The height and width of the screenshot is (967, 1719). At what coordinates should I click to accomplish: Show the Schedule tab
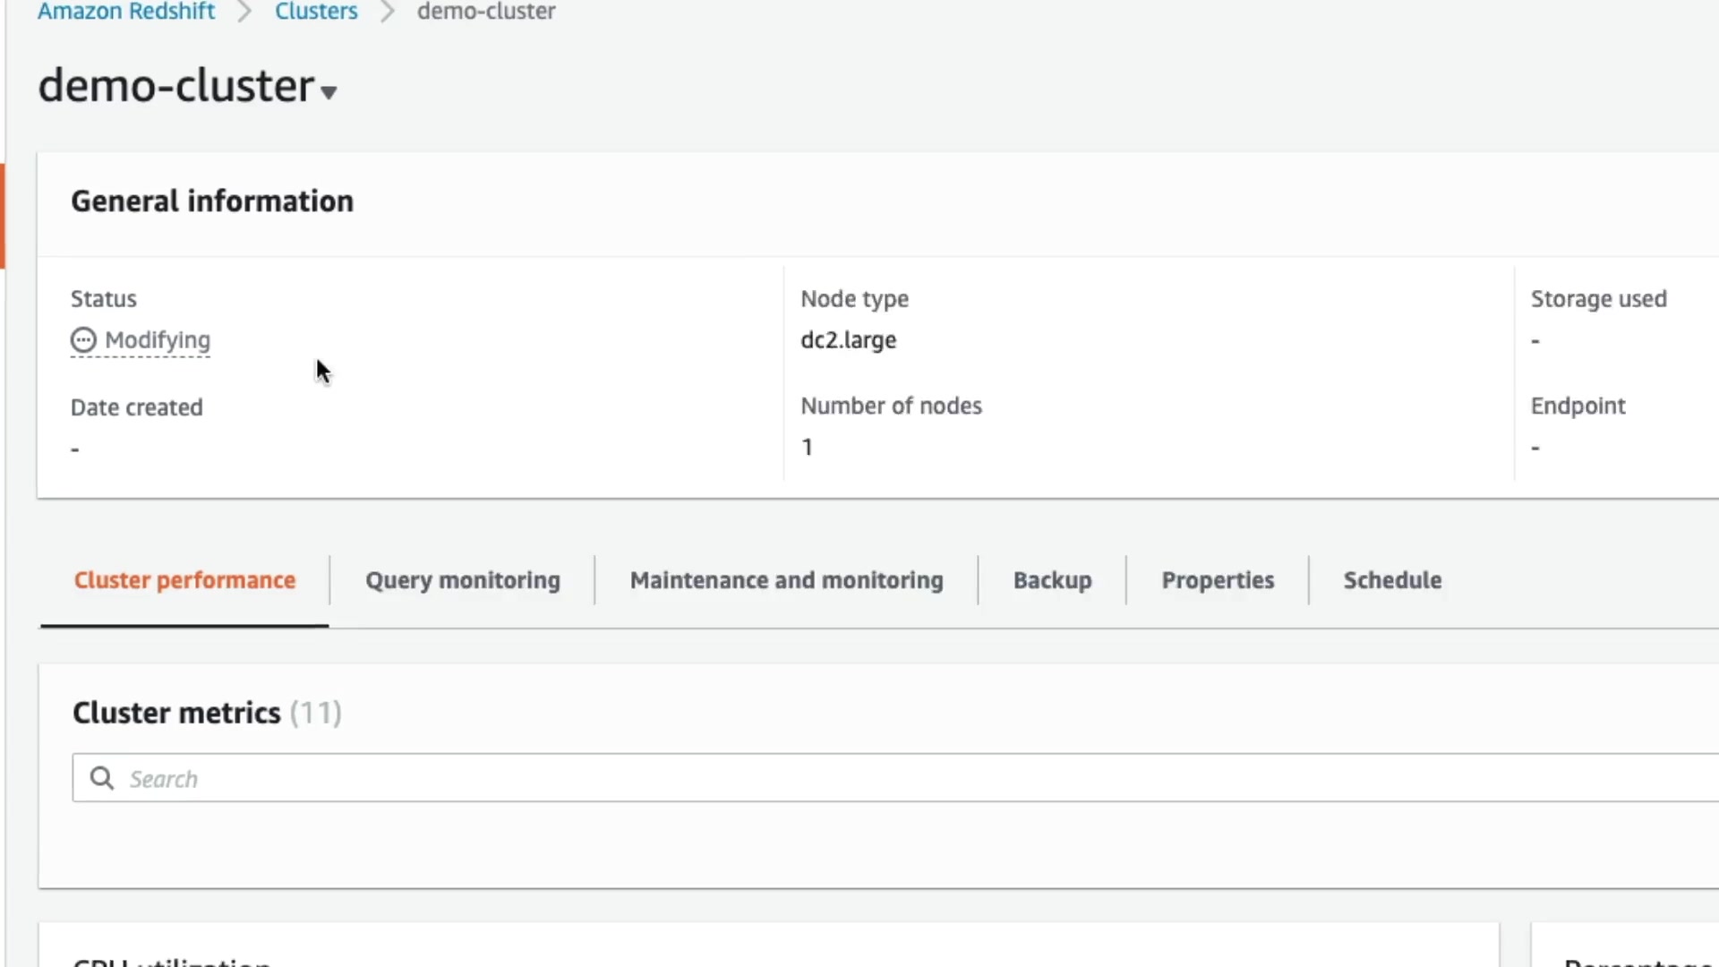coord(1392,580)
